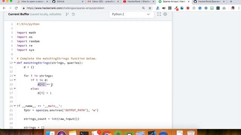This screenshot has height=135, width=241.
Task: Open a new browser tab
Action: click(x=231, y=1)
